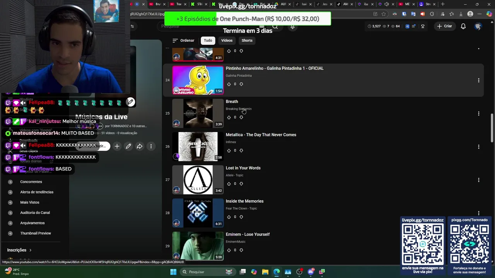Upvote Lost in Your Words
Image resolution: width=495 pixels, height=278 pixels.
pos(229,184)
